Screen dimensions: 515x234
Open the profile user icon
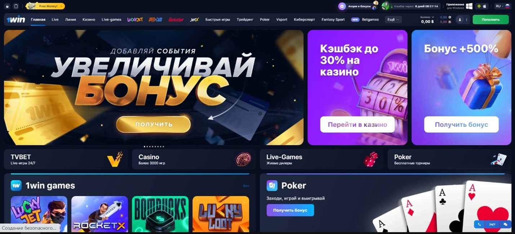[460, 20]
